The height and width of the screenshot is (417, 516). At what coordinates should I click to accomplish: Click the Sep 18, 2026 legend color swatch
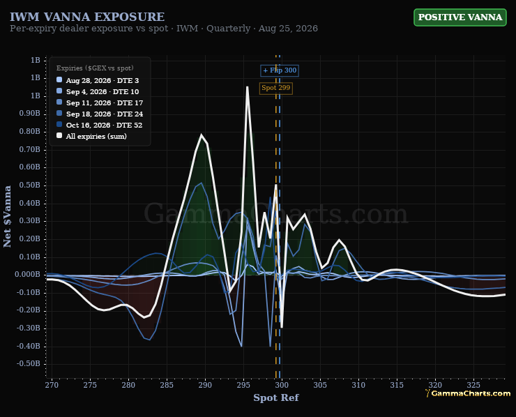(x=59, y=114)
